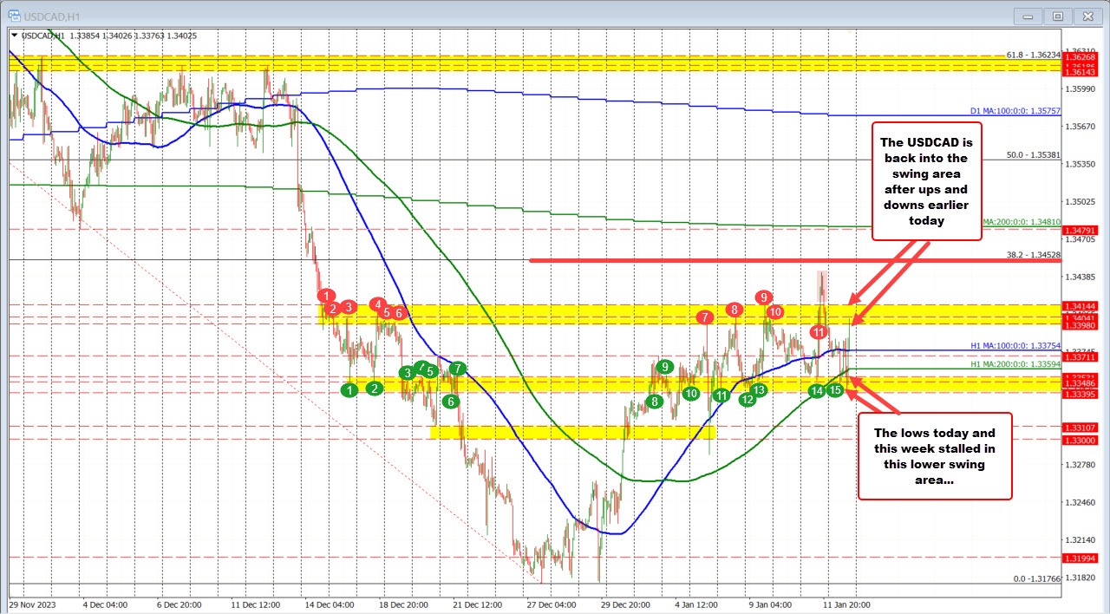Select the "back into the swing area" annotation box
The width and height of the screenshot is (1110, 614).
(x=925, y=180)
